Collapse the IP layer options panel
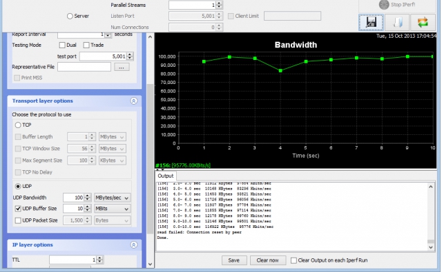This screenshot has width=442, height=272. [x=134, y=244]
